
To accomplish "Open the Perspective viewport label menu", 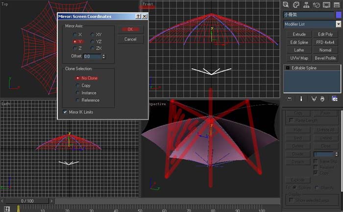I will (x=157, y=104).
